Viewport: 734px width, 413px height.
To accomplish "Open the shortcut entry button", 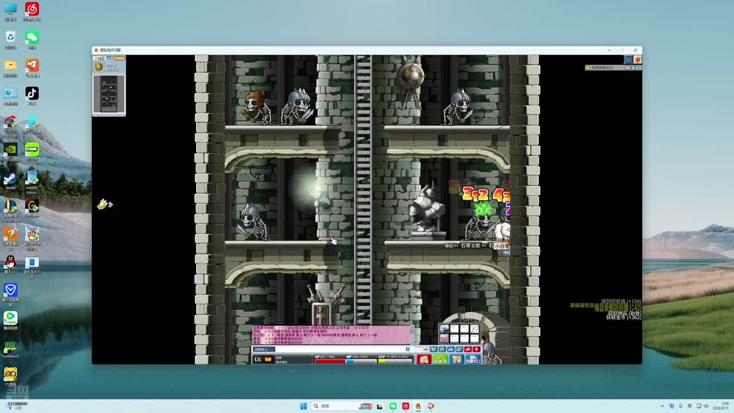I will (473, 360).
